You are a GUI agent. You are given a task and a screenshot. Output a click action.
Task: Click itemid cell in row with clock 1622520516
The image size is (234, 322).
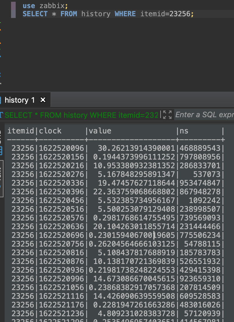[23, 209]
